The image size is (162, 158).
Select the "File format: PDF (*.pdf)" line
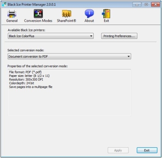tap(25, 72)
